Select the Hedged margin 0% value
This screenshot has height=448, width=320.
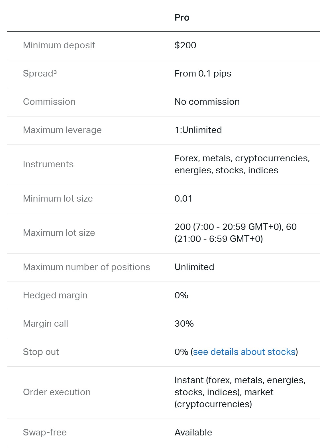pyautogui.click(x=182, y=295)
